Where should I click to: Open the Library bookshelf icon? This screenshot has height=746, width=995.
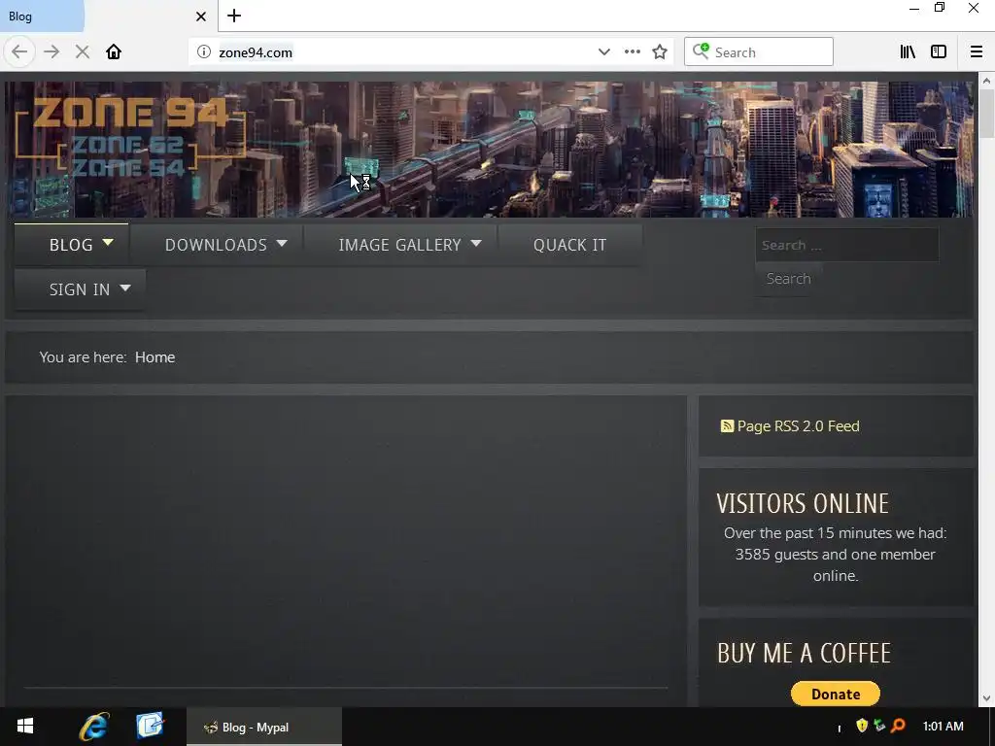pyautogui.click(x=908, y=52)
